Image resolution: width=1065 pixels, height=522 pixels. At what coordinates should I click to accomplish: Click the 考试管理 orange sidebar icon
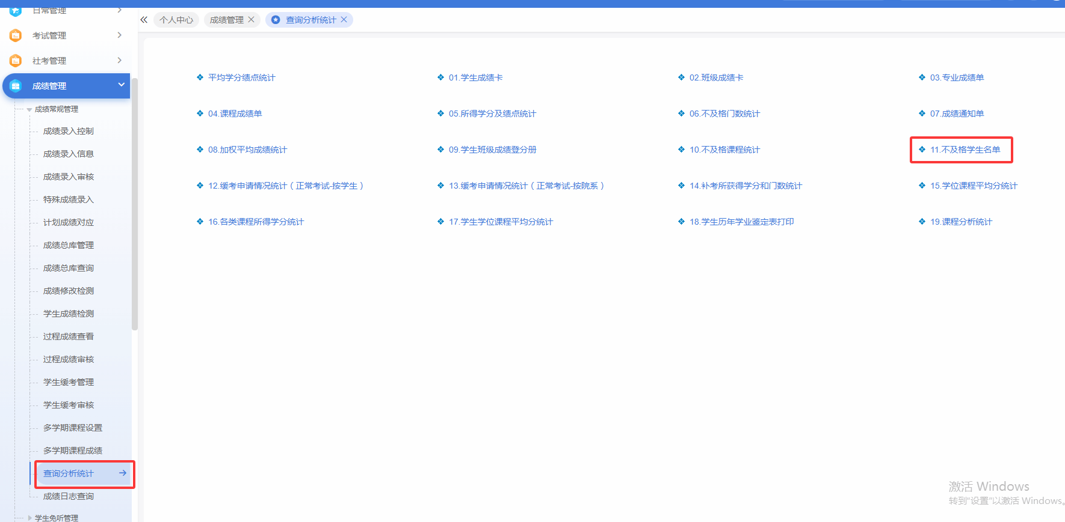point(16,35)
